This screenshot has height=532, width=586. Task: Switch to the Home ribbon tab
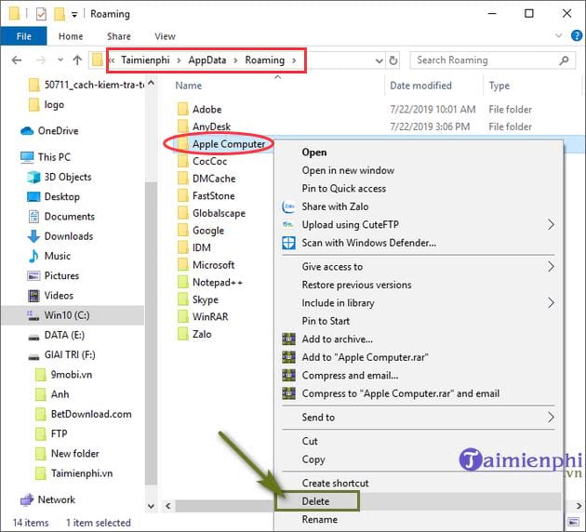71,36
